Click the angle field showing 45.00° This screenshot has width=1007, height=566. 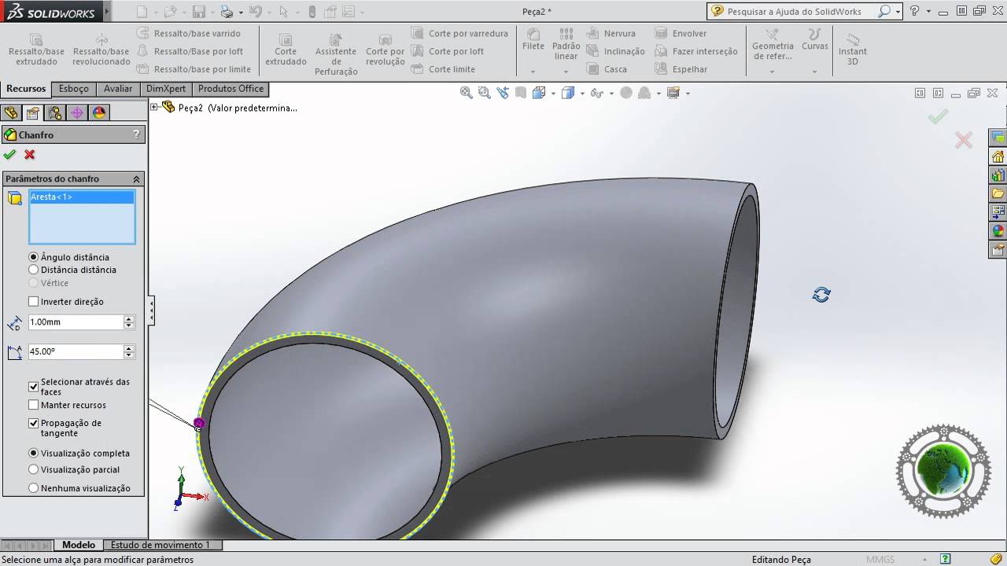[76, 352]
